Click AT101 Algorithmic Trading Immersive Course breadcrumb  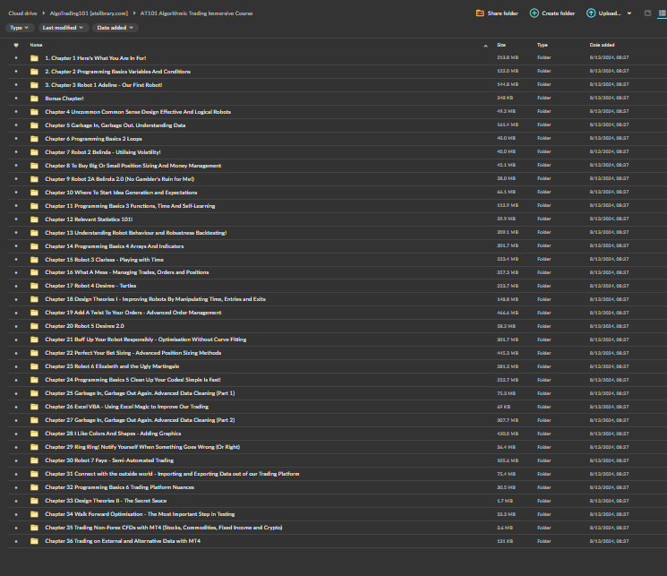pos(197,13)
